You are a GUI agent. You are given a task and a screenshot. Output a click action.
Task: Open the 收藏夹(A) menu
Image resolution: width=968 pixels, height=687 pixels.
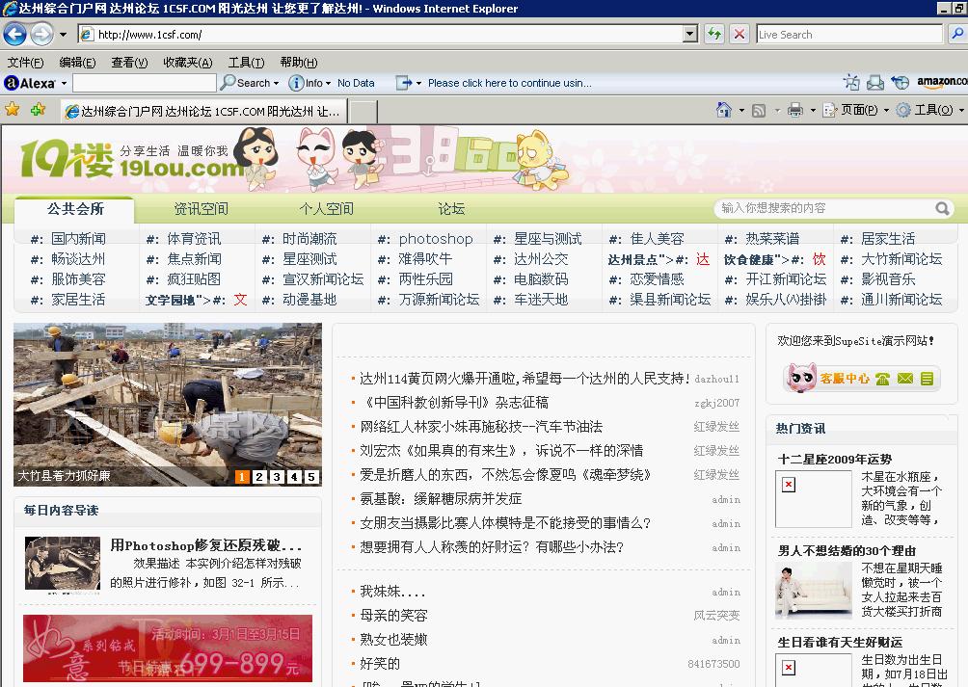coord(188,63)
